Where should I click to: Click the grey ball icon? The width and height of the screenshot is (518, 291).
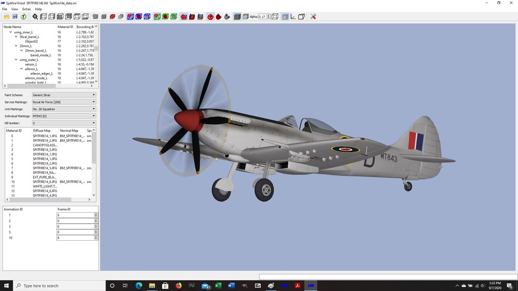click(x=227, y=17)
